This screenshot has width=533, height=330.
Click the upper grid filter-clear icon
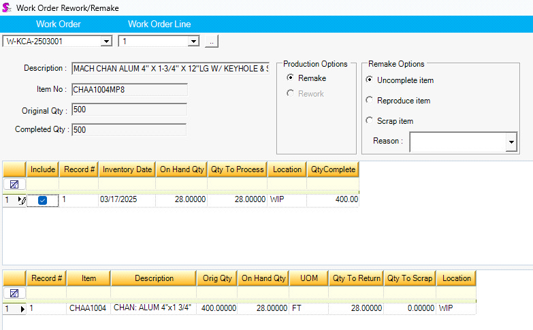tap(14, 184)
